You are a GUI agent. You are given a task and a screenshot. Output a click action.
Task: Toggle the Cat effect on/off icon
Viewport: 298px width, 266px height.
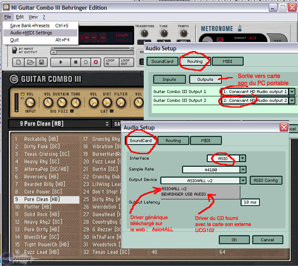[112, 111]
